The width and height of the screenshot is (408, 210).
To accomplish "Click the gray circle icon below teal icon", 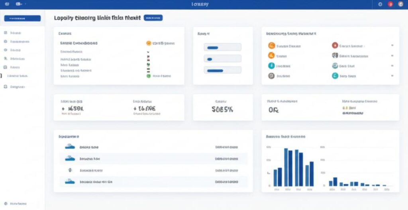I will pos(271,76).
